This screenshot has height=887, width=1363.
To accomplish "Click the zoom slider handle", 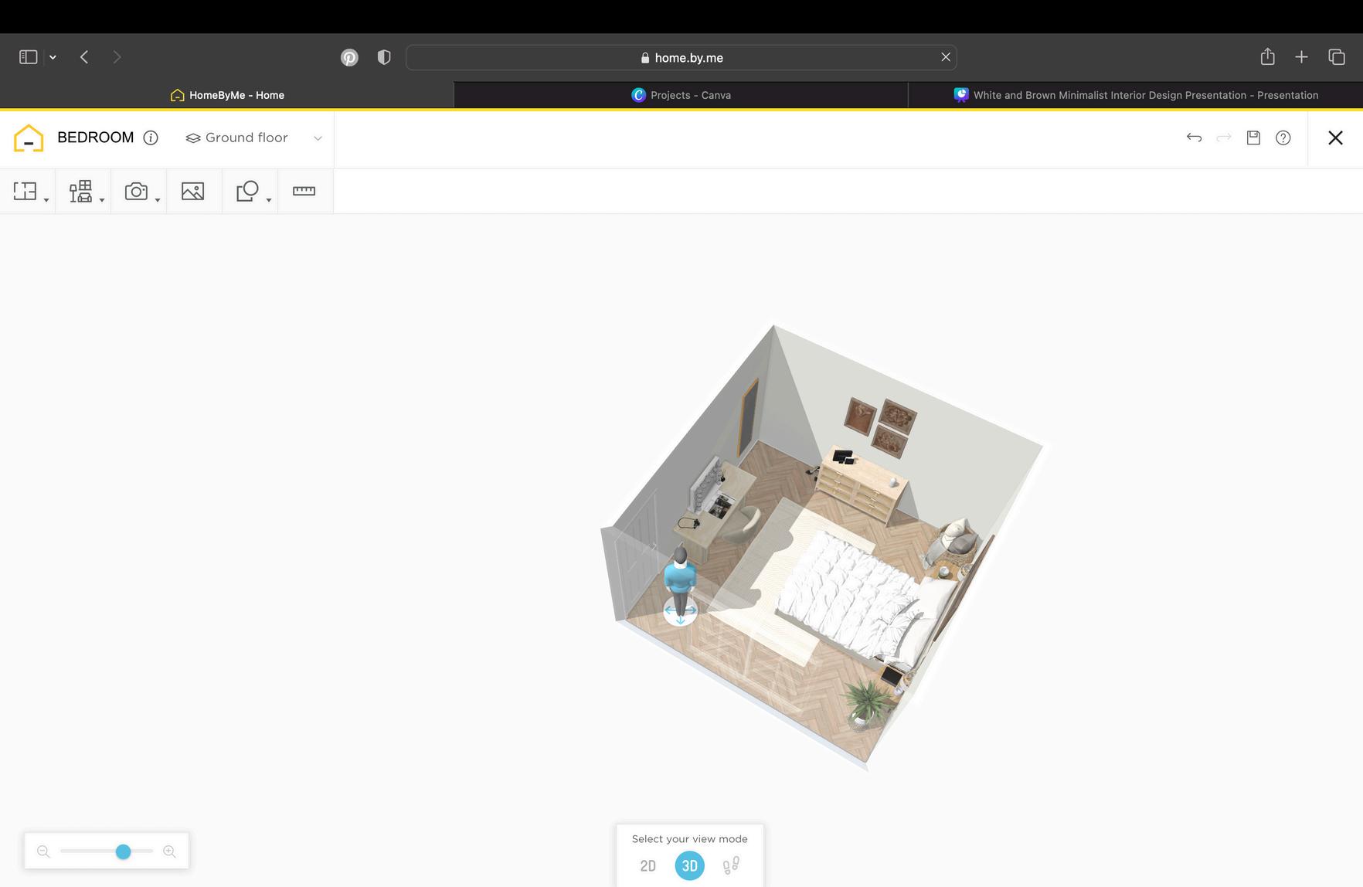I will tap(123, 851).
